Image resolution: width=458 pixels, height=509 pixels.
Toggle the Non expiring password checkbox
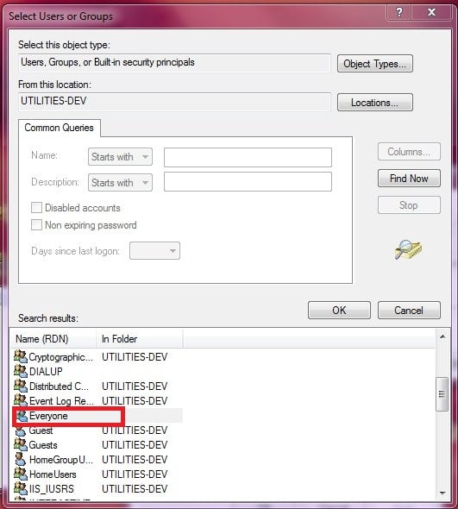(36, 224)
